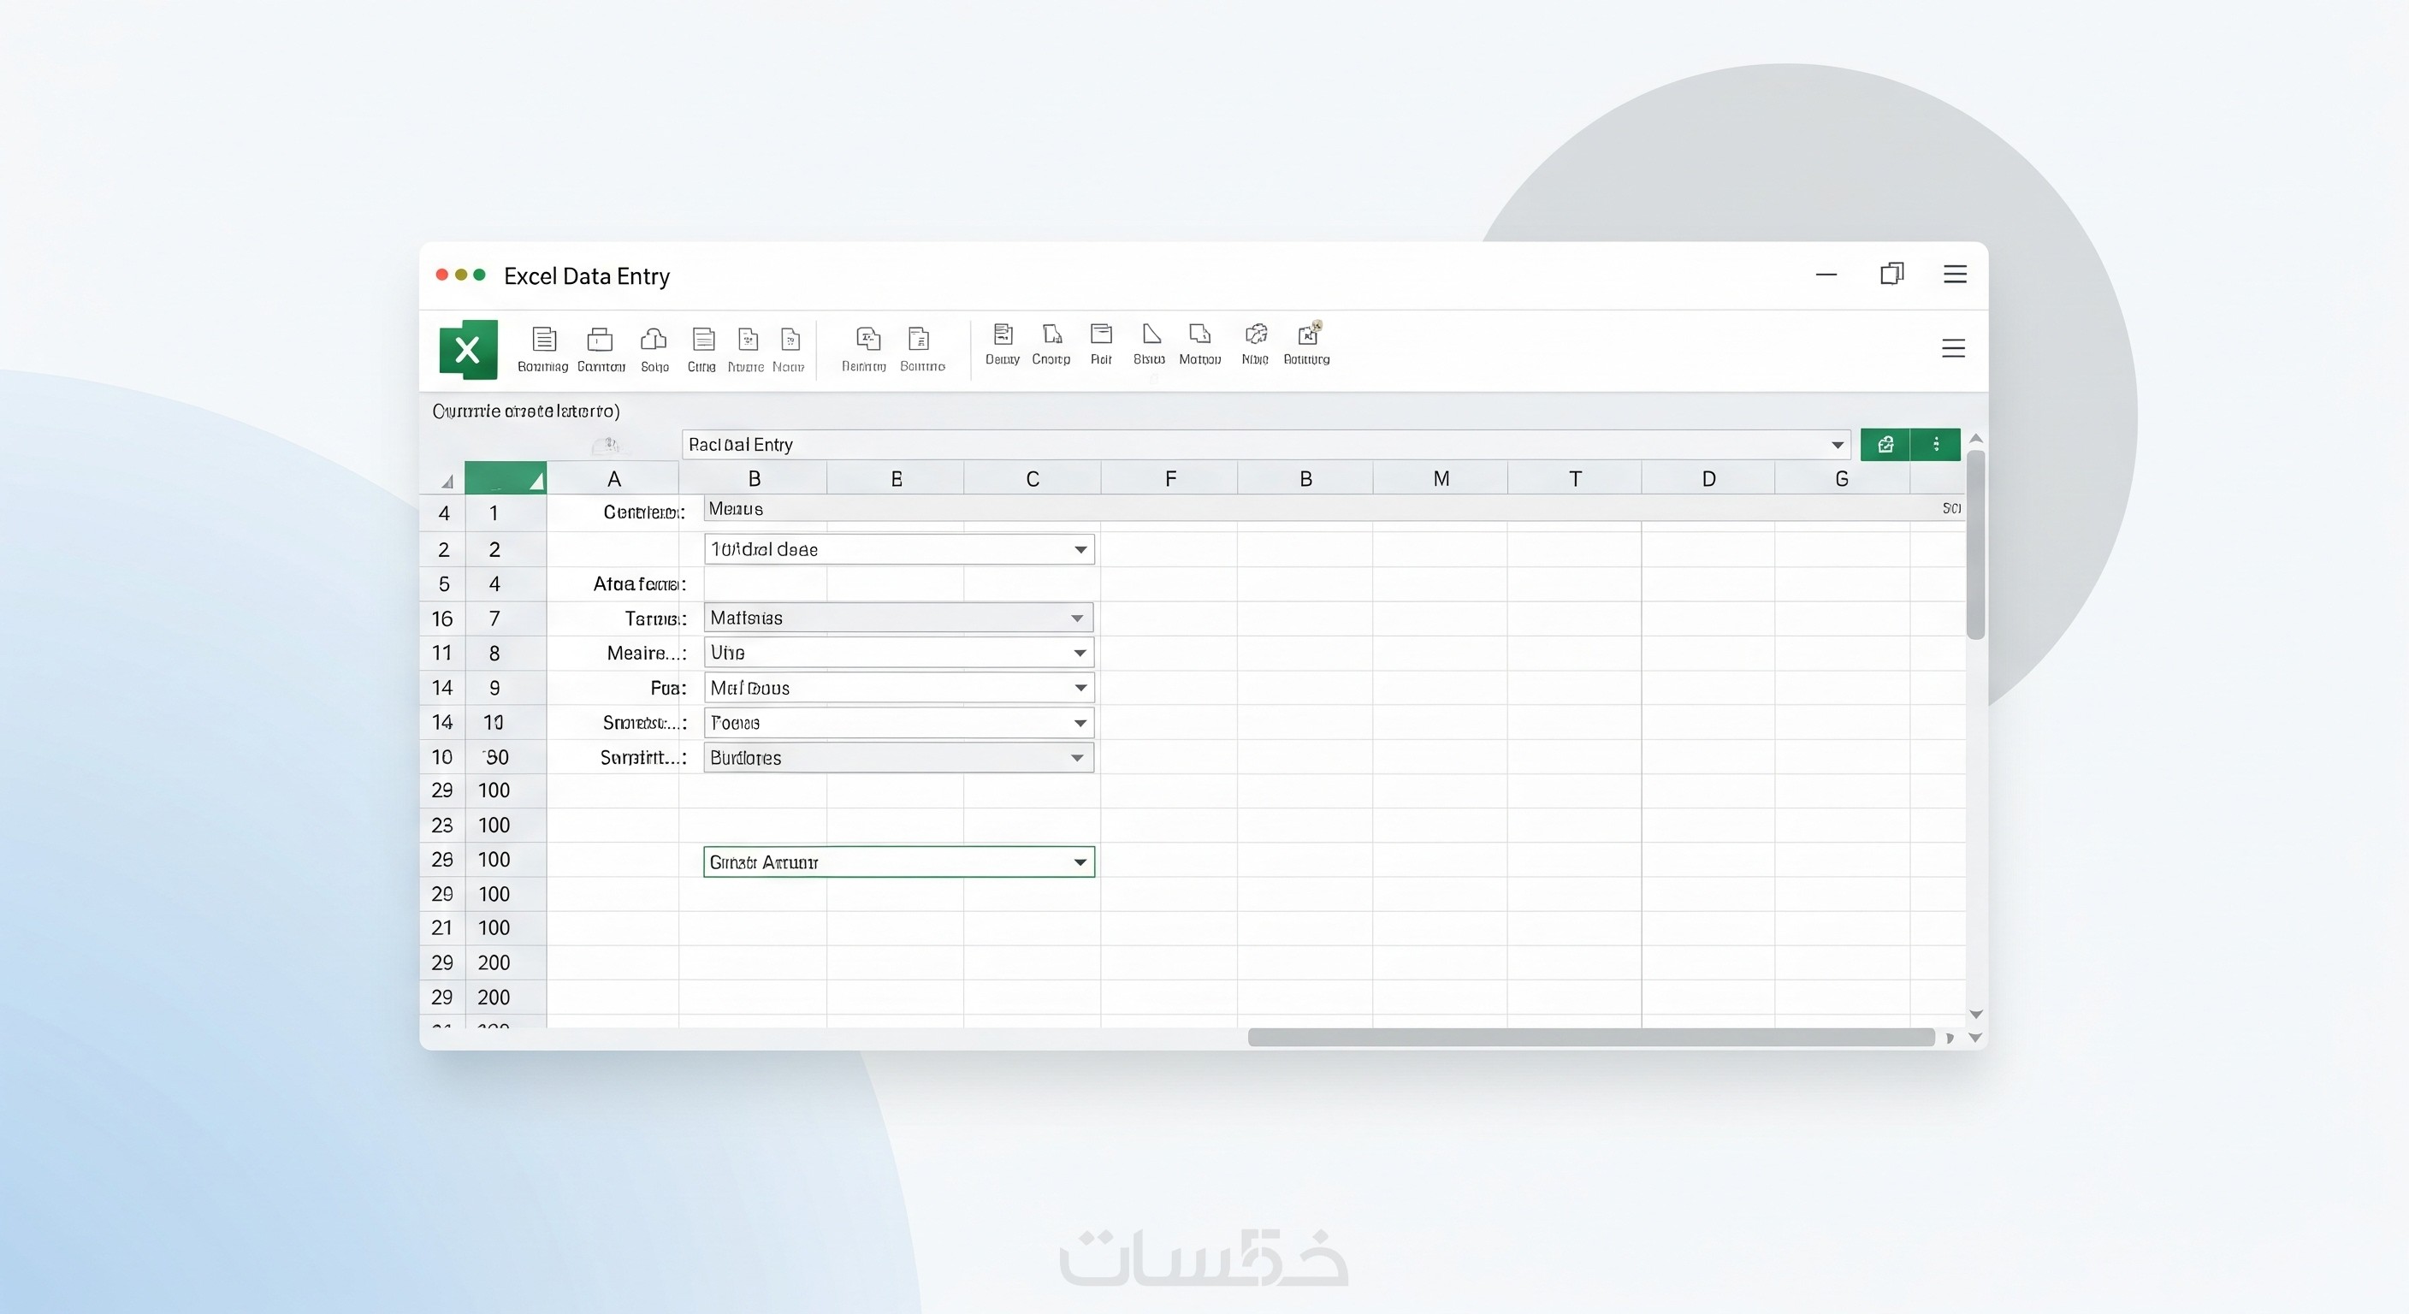2409x1314 pixels.
Task: Click green three-dot icon next to formula bar
Action: click(x=1936, y=444)
